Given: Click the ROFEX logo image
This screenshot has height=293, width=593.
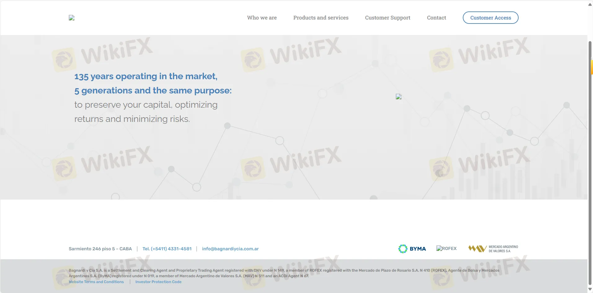Looking at the screenshot, I should 446,248.
